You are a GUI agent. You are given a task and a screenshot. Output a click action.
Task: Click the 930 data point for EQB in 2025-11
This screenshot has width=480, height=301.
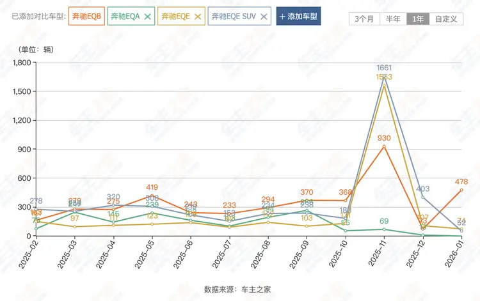384,146
